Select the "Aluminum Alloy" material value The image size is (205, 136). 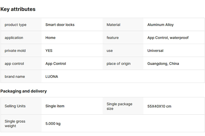[x=160, y=25]
